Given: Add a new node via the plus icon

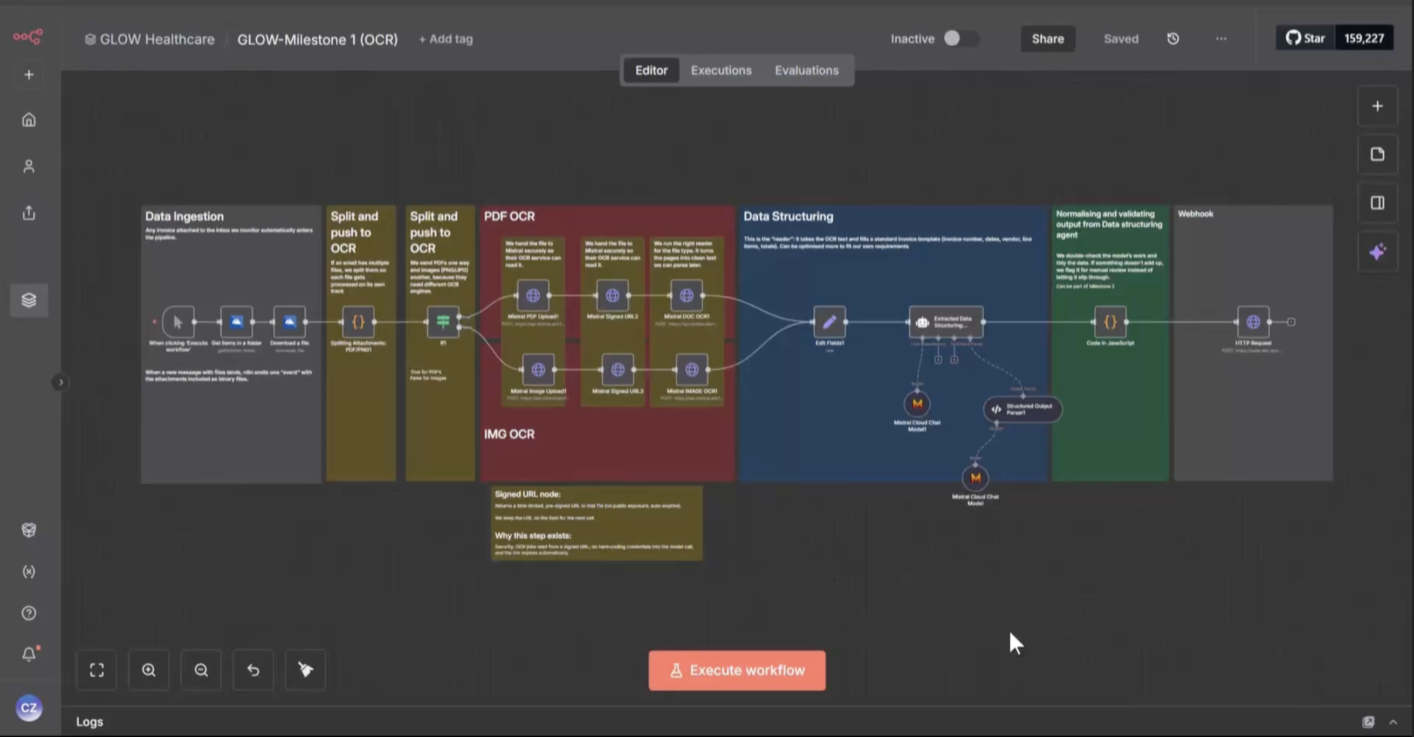Looking at the screenshot, I should pyautogui.click(x=1378, y=106).
